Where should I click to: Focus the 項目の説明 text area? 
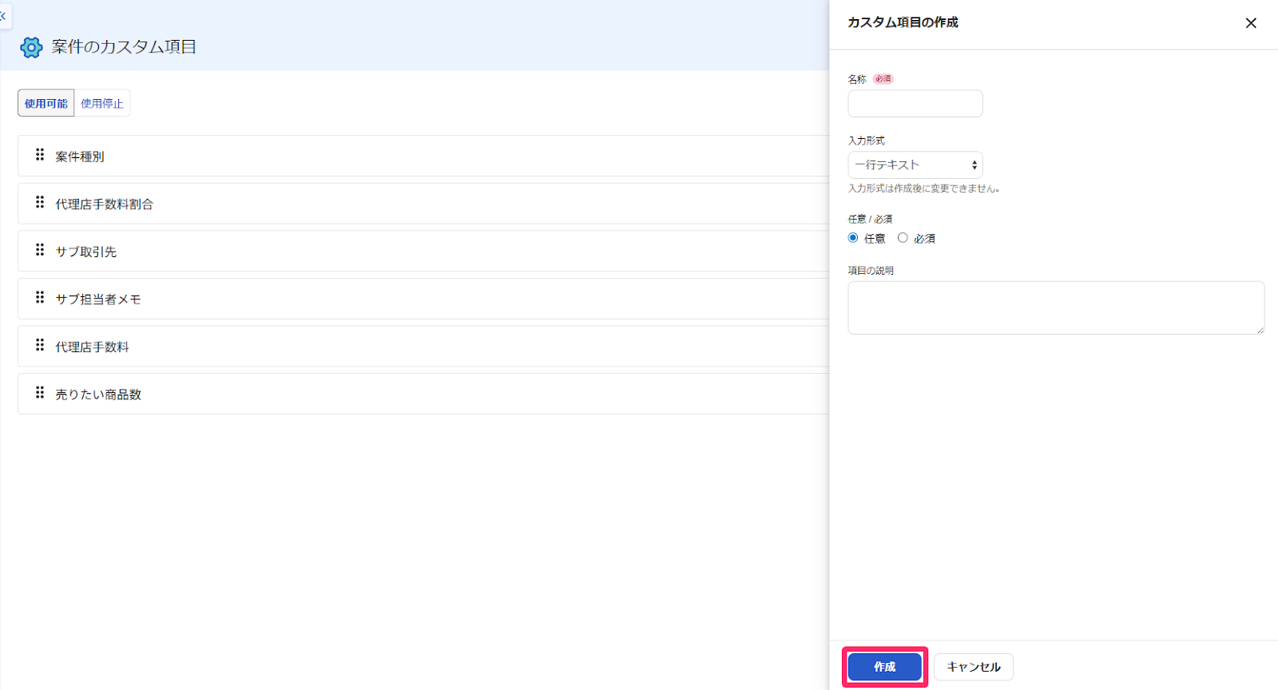click(x=1056, y=307)
